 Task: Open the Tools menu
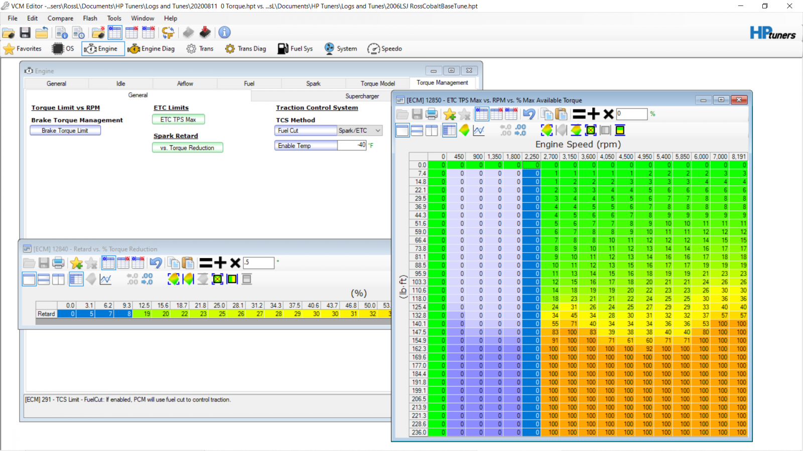click(x=114, y=18)
